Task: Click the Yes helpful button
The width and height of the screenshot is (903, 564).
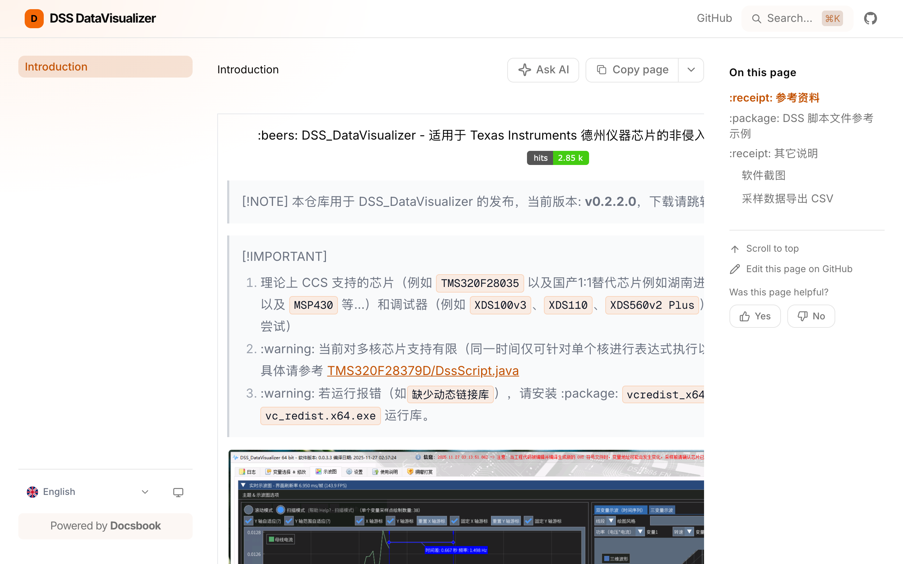Action: (755, 316)
